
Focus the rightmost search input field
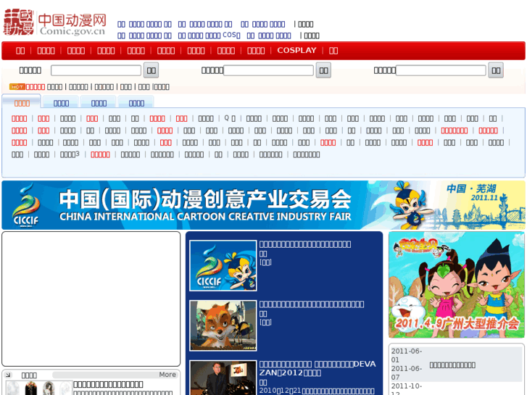tap(441, 70)
